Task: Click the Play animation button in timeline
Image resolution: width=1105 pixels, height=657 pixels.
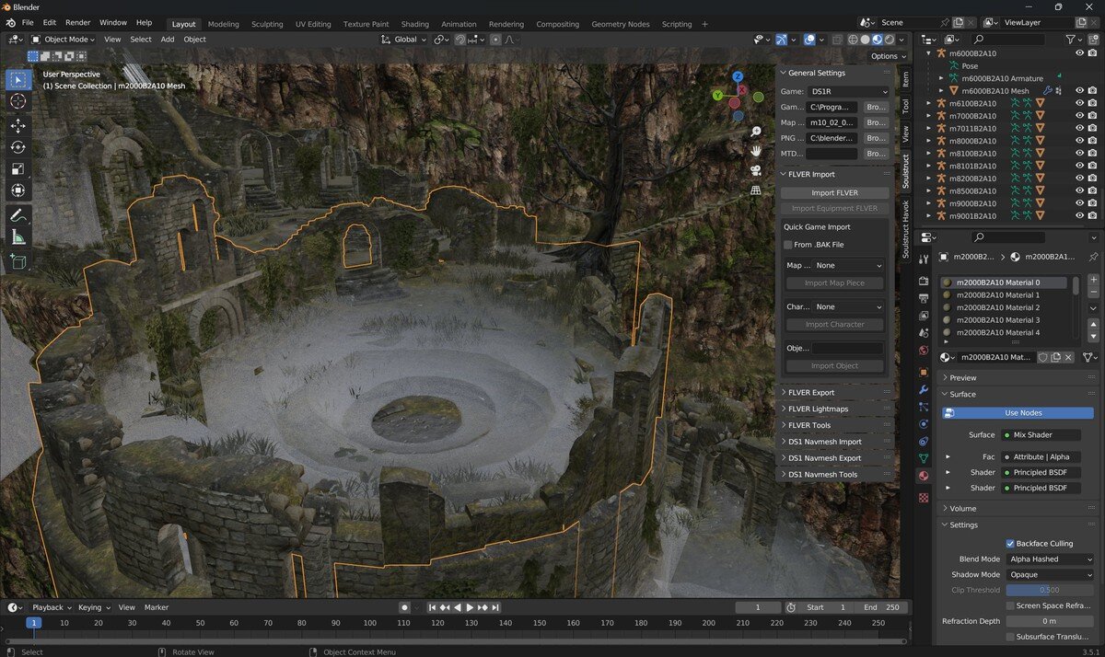Action: coord(470,607)
